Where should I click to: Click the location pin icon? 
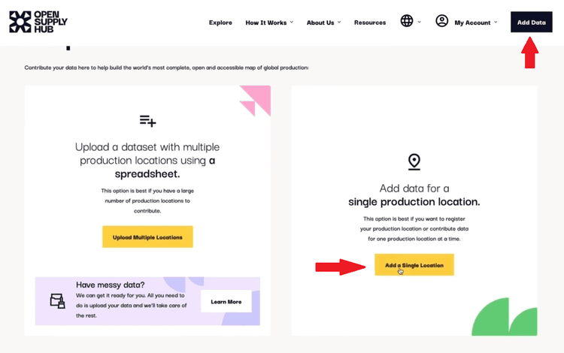coord(414,161)
